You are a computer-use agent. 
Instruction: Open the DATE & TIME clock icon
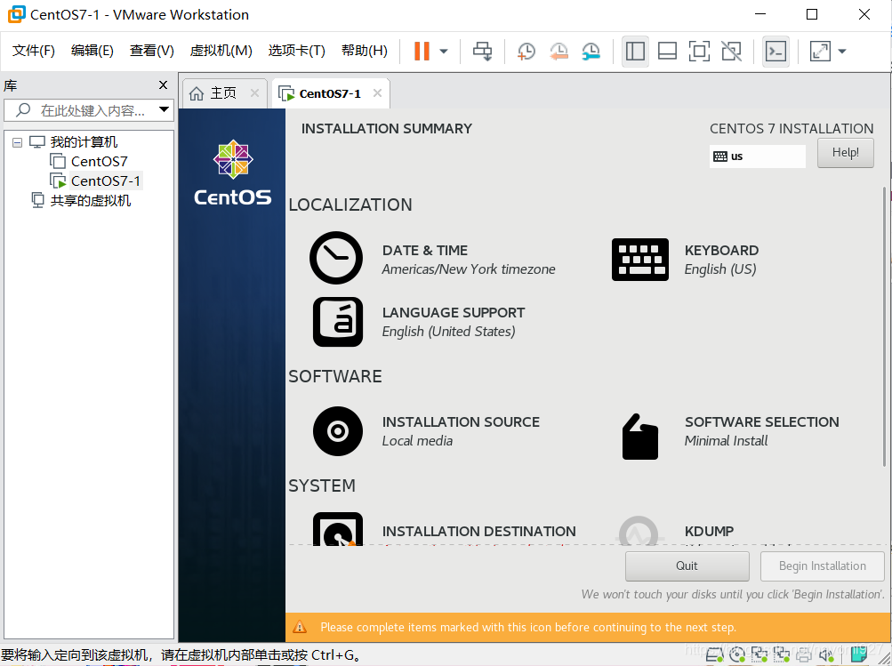point(336,258)
